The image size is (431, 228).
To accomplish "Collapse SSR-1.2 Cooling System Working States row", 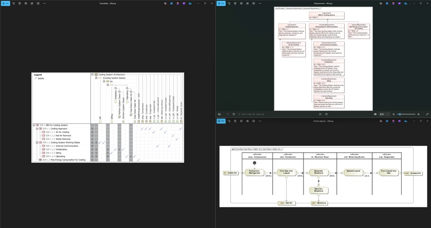I will [37, 143].
